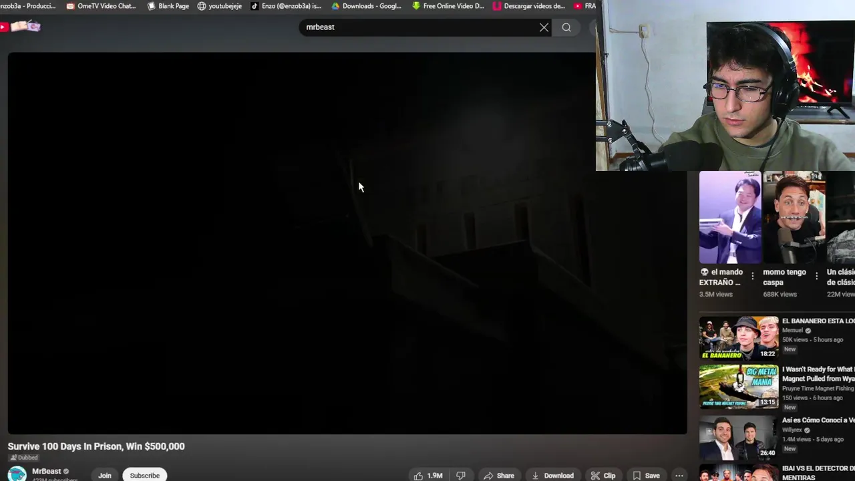This screenshot has width=855, height=481.
Task: Open options for 'el mando EXTRAÑO' short
Action: pos(753,276)
